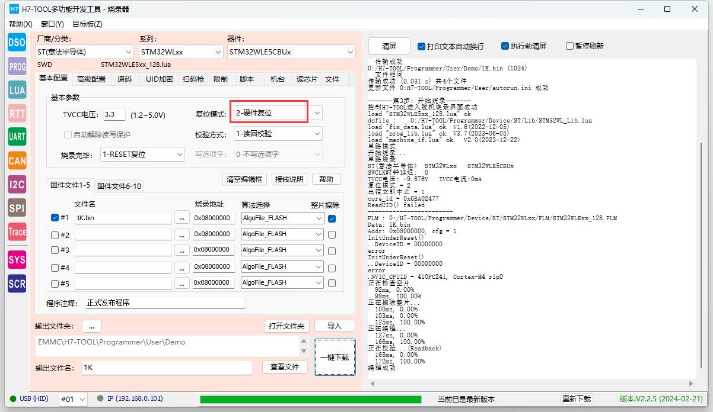The image size is (713, 412).
Task: Click the output folder browse '...' button
Action: [92, 326]
